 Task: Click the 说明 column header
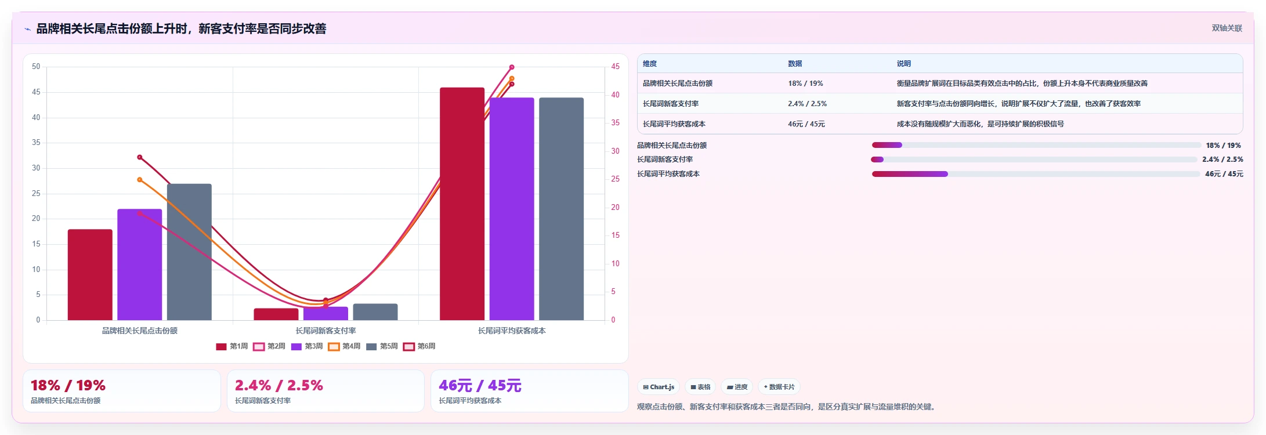click(903, 64)
